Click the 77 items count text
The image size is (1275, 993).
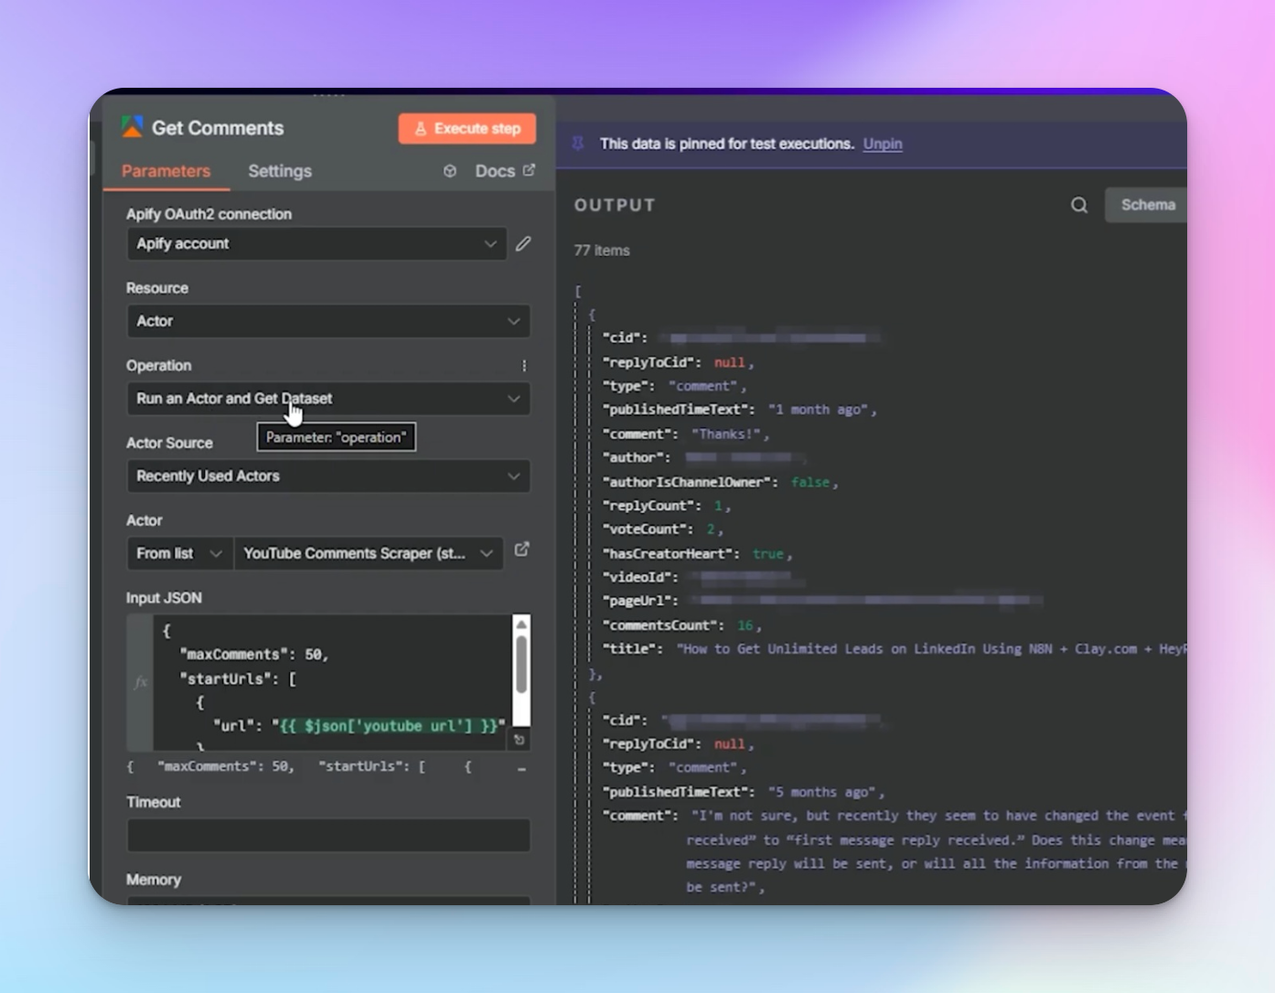(x=602, y=251)
